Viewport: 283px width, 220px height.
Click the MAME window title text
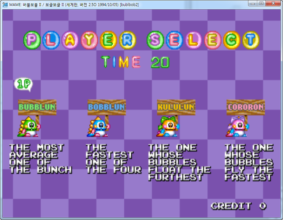click(74, 5)
